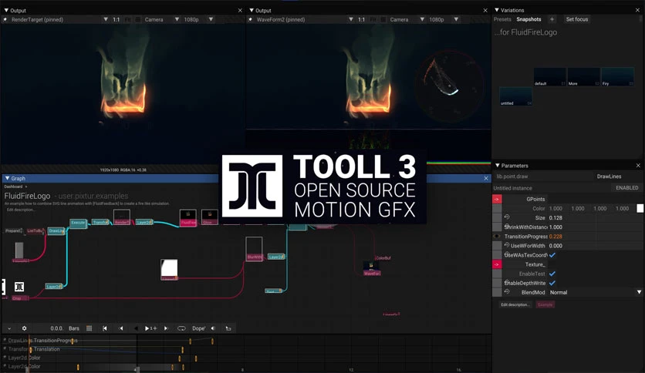The image size is (645, 373).
Task: Open the collapse chevron in timeline toolbar
Action: point(9,328)
